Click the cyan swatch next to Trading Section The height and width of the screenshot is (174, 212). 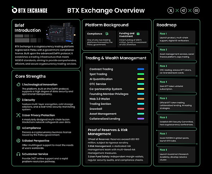click(141, 104)
